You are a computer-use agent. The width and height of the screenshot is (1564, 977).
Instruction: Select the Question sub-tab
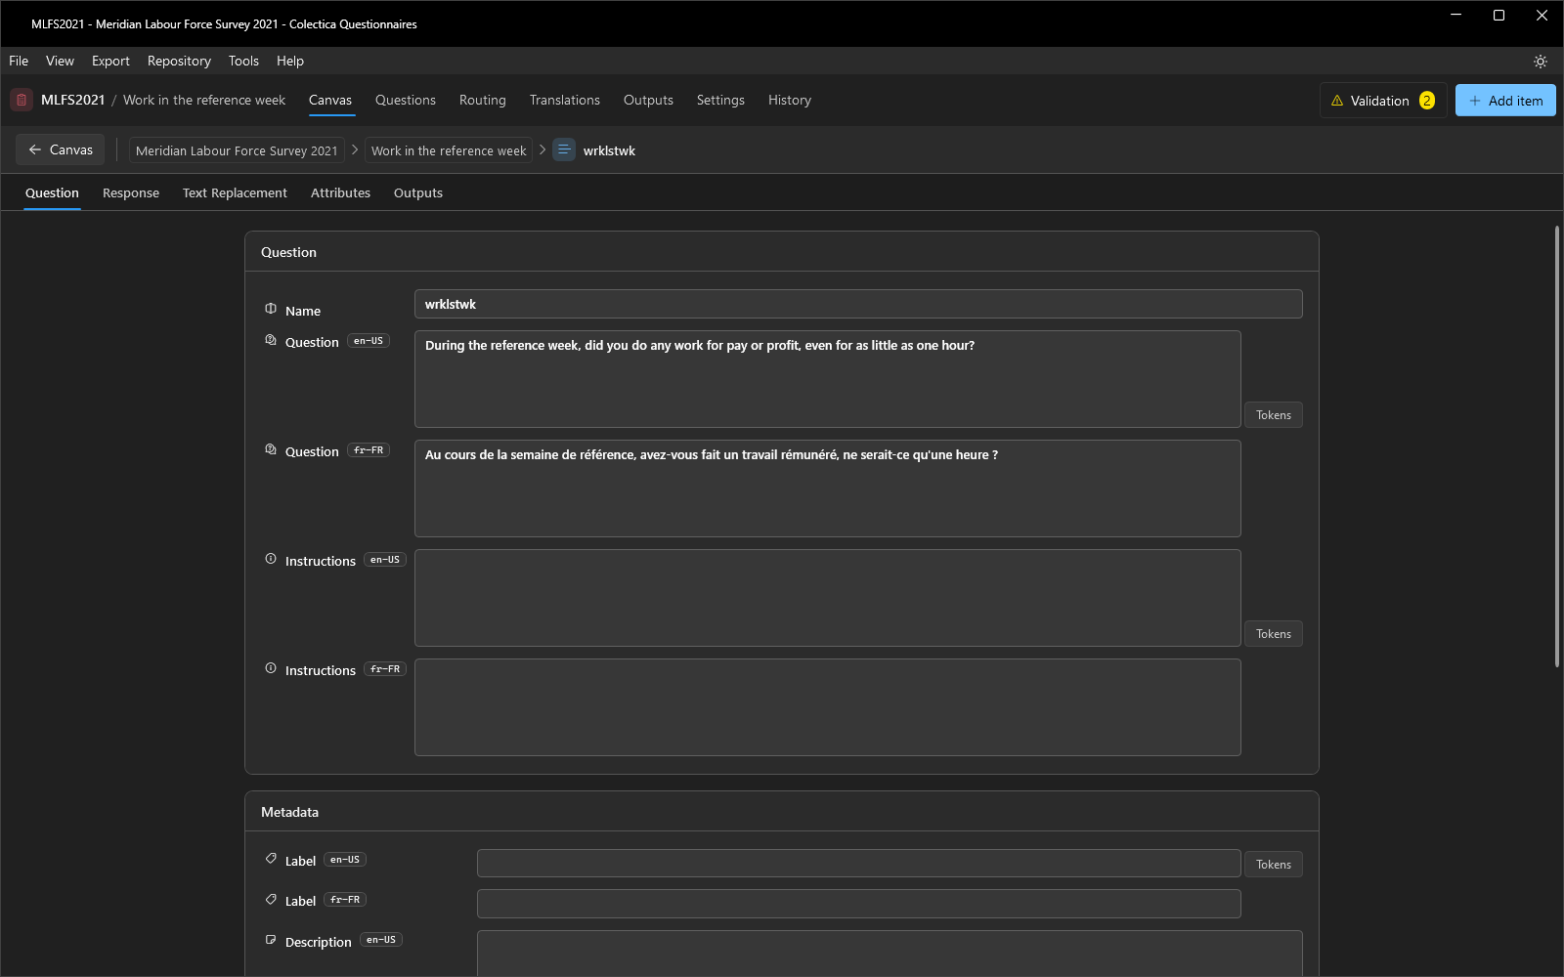(52, 192)
